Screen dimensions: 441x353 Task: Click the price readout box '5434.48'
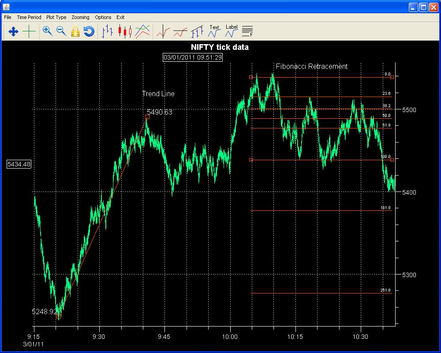[x=19, y=164]
